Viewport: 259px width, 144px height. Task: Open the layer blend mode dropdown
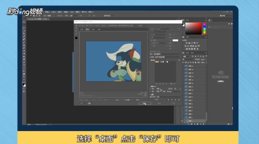coord(188,59)
